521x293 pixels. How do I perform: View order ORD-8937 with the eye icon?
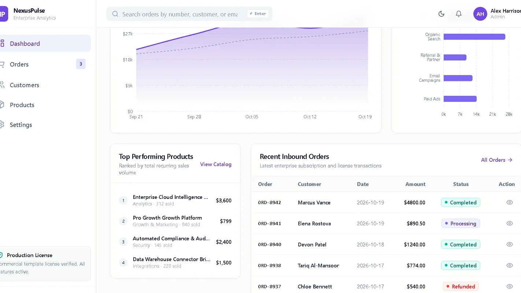pyautogui.click(x=510, y=286)
